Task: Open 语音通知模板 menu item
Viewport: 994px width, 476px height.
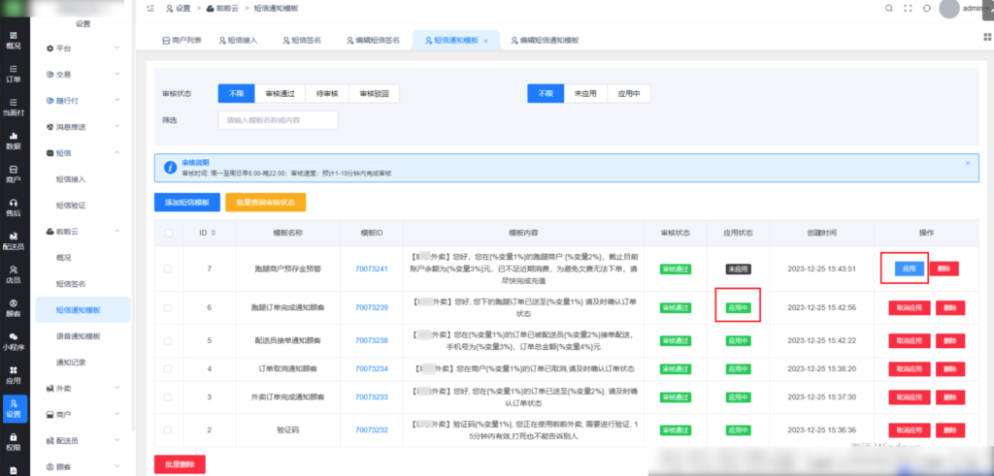Action: tap(79, 336)
